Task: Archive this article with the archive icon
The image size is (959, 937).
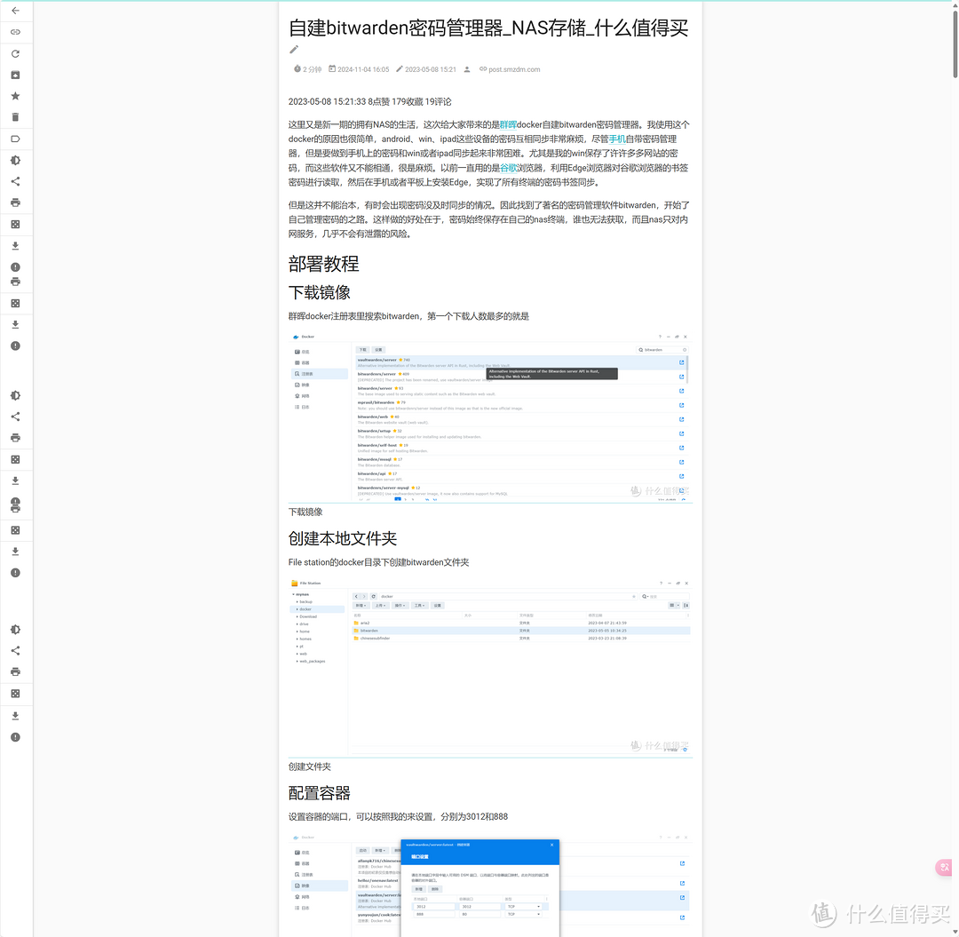Action: tap(15, 75)
